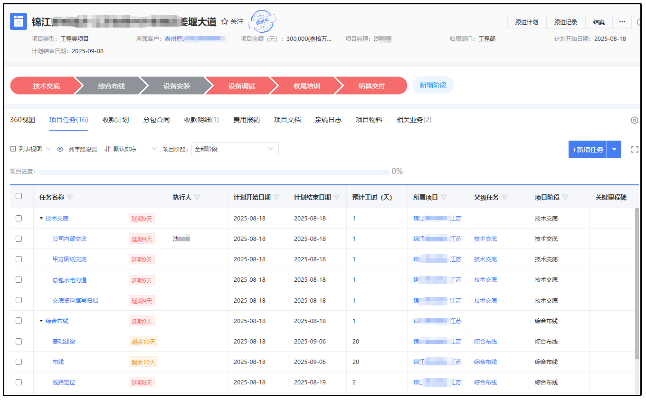Image resolution: width=646 pixels, height=401 pixels.
Task: Click the star icon to follow project
Action: point(225,22)
